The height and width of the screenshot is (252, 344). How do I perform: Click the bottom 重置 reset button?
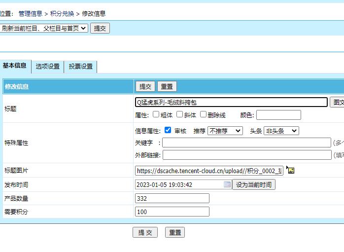click(175, 232)
